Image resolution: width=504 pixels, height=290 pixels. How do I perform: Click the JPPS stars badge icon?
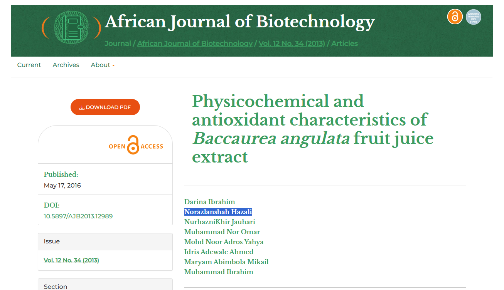point(474,17)
